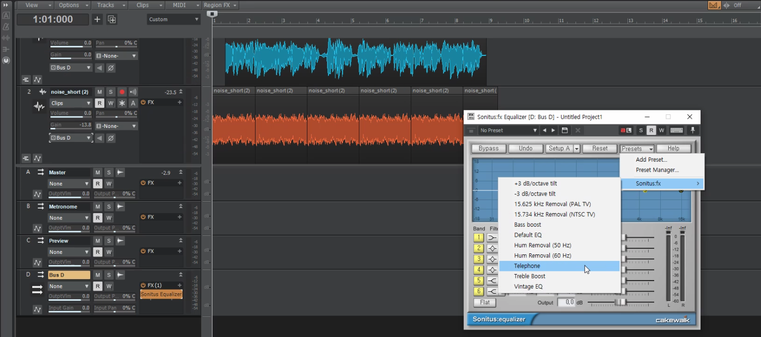Open the Region FX menu
Viewport: 761px width, 337px height.
pyautogui.click(x=221, y=5)
